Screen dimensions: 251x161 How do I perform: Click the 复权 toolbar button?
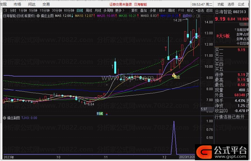(x=135, y=11)
